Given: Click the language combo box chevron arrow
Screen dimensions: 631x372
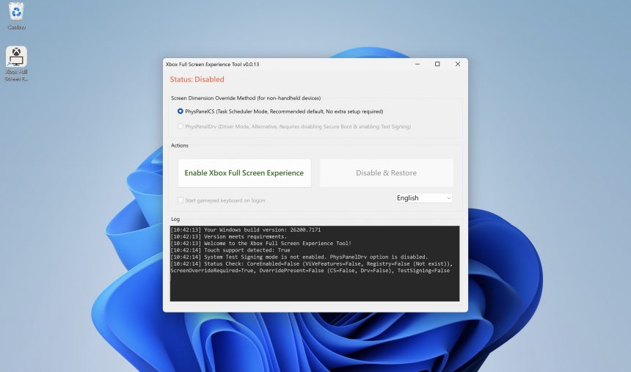Looking at the screenshot, I should pos(448,198).
